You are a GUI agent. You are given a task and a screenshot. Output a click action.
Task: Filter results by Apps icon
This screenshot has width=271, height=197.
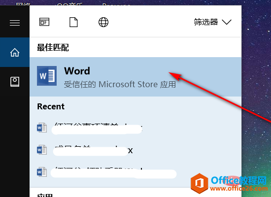tap(44, 22)
